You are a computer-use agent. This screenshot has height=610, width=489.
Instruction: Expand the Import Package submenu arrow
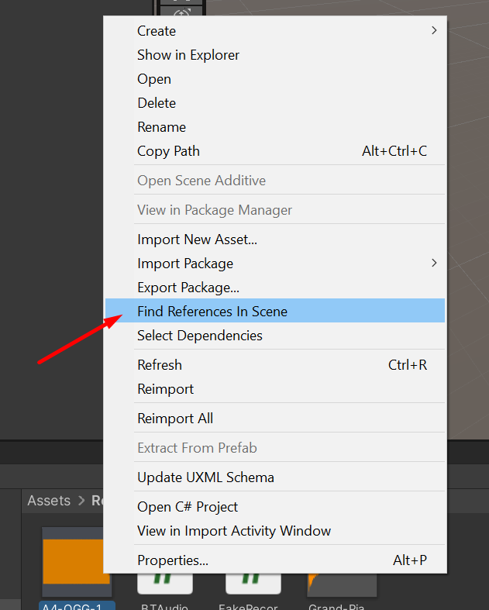point(434,263)
